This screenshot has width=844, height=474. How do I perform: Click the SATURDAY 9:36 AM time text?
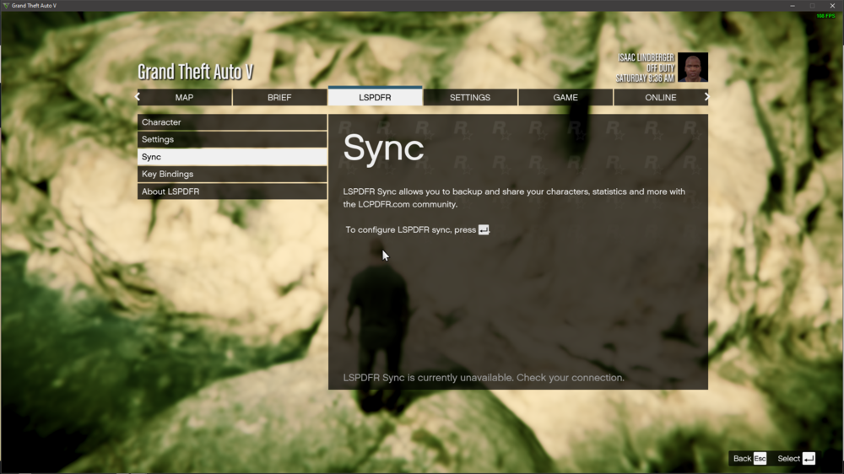click(645, 78)
